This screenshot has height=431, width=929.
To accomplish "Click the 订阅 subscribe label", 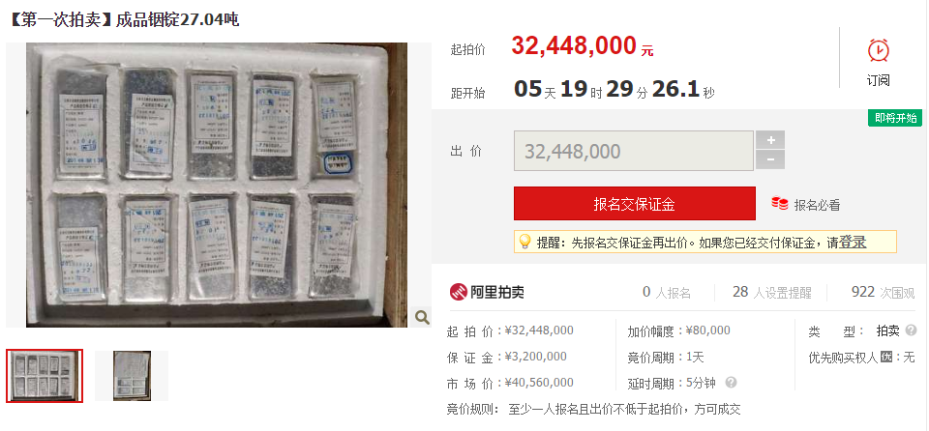I will [x=878, y=80].
